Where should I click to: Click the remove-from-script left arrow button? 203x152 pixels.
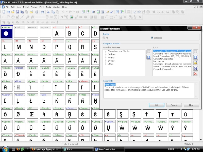149,57
